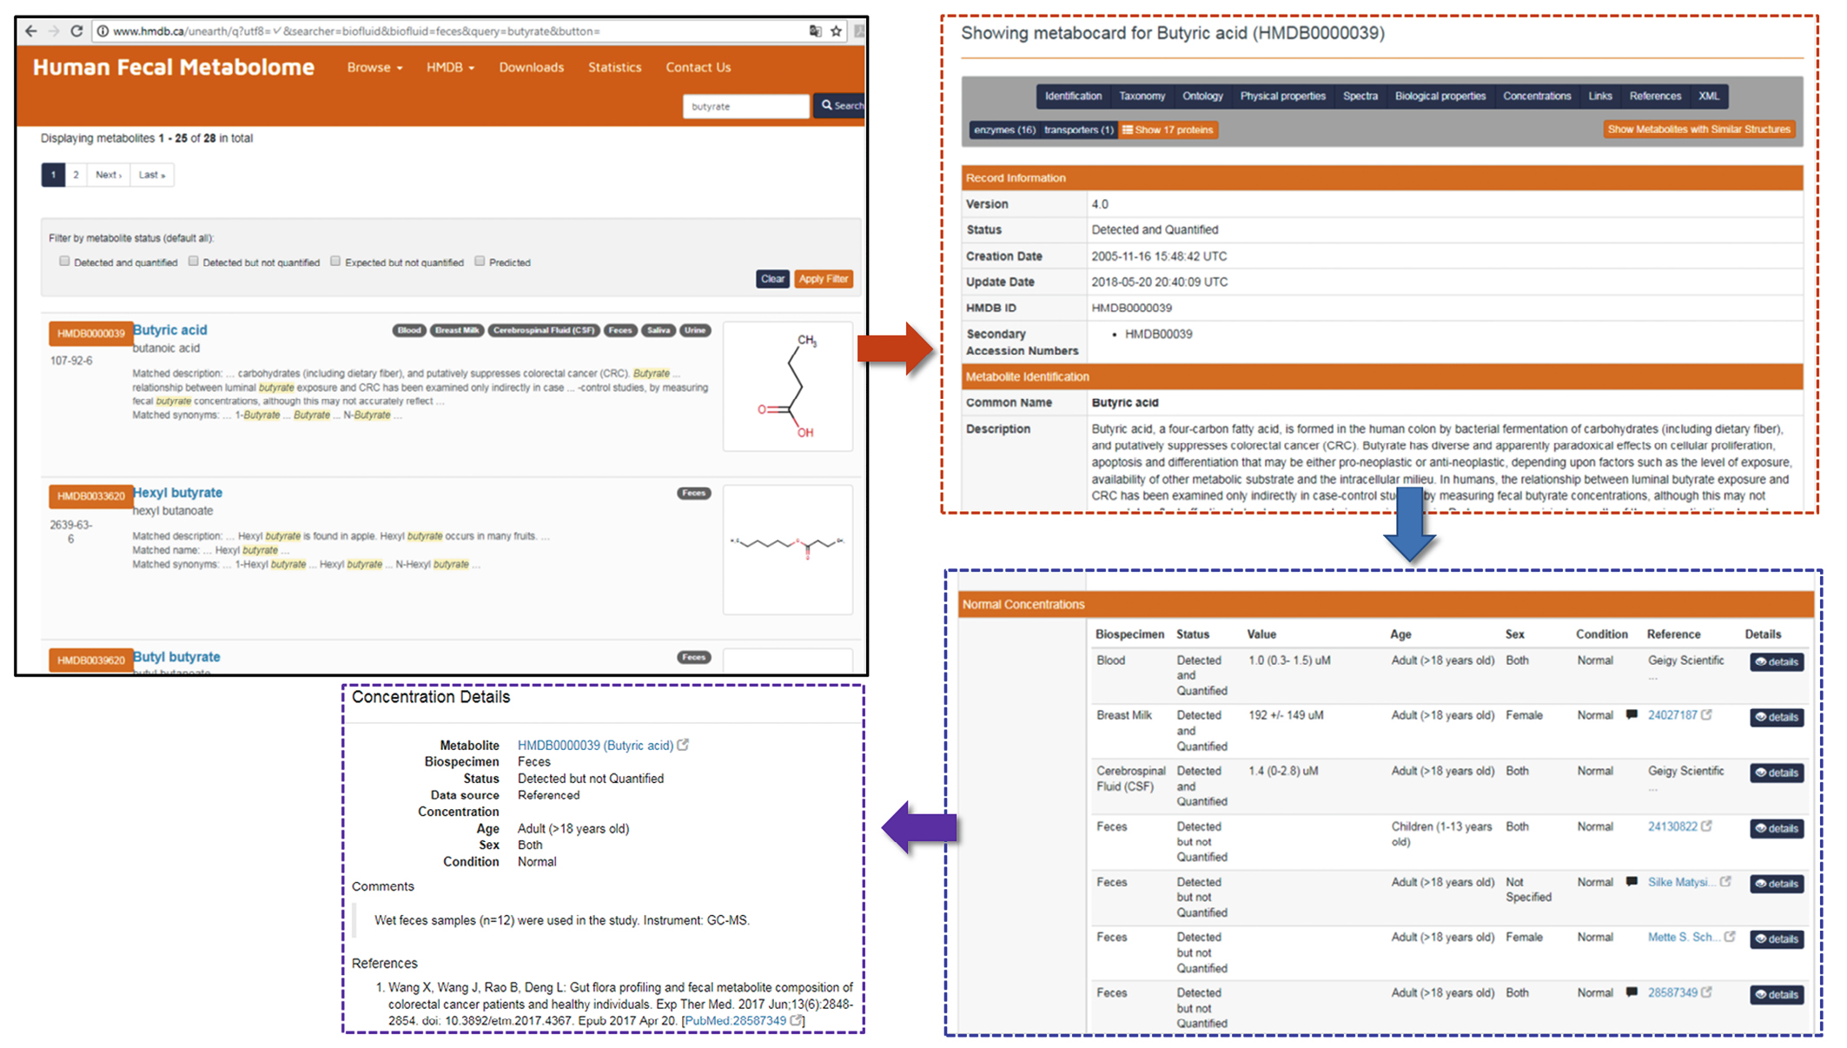
Task: Click transporters (1) badge
Action: 1078,129
